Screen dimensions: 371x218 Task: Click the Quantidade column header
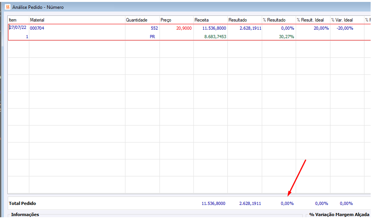[136, 20]
